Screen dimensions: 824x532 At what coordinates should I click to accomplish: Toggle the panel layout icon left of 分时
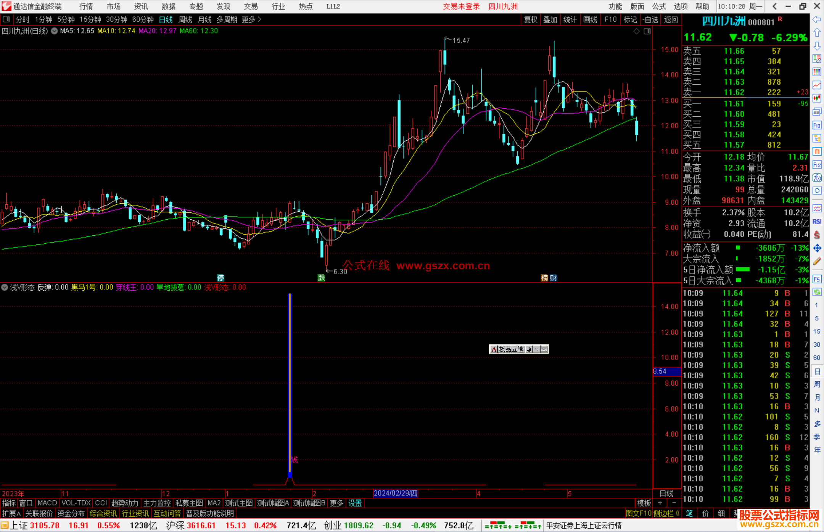click(x=6, y=19)
